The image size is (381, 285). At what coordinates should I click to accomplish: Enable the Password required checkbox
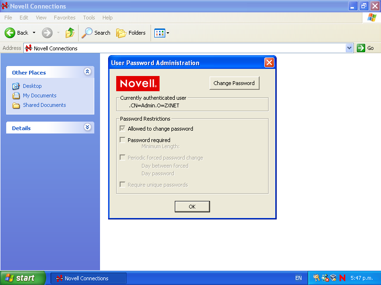(122, 140)
